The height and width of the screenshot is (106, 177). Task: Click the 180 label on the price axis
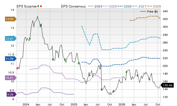coord(165,74)
